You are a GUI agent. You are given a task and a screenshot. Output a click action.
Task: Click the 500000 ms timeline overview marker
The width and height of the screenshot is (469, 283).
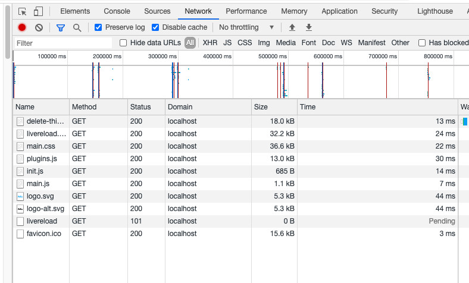click(x=273, y=56)
